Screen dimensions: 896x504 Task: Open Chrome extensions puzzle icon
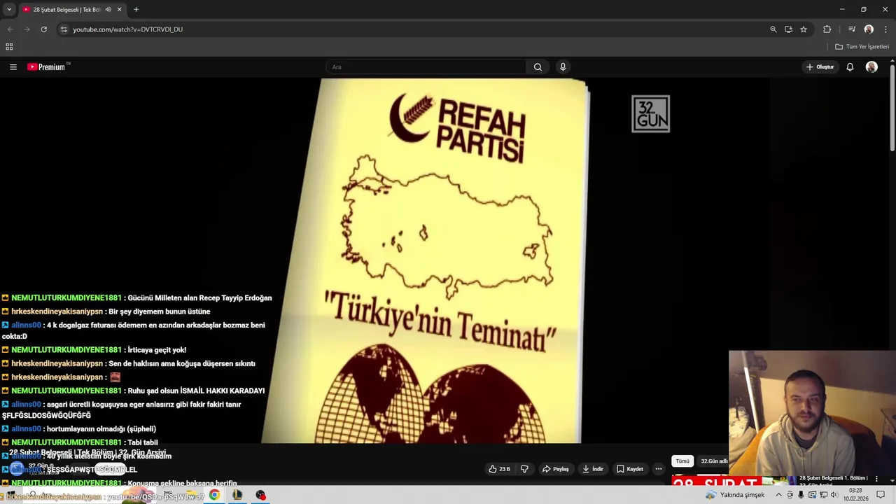[x=827, y=29]
